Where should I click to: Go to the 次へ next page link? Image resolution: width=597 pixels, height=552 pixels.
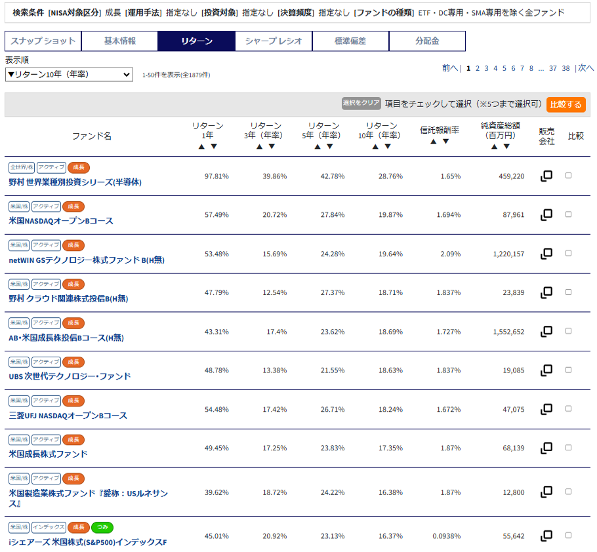tap(585, 68)
